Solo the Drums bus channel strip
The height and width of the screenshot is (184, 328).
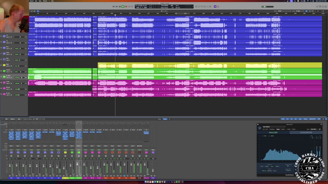click(107, 176)
